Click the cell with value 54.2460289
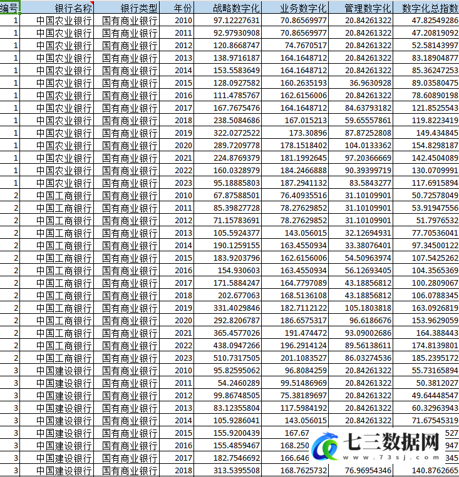Screen dimensions: 459x477 (x=227, y=383)
